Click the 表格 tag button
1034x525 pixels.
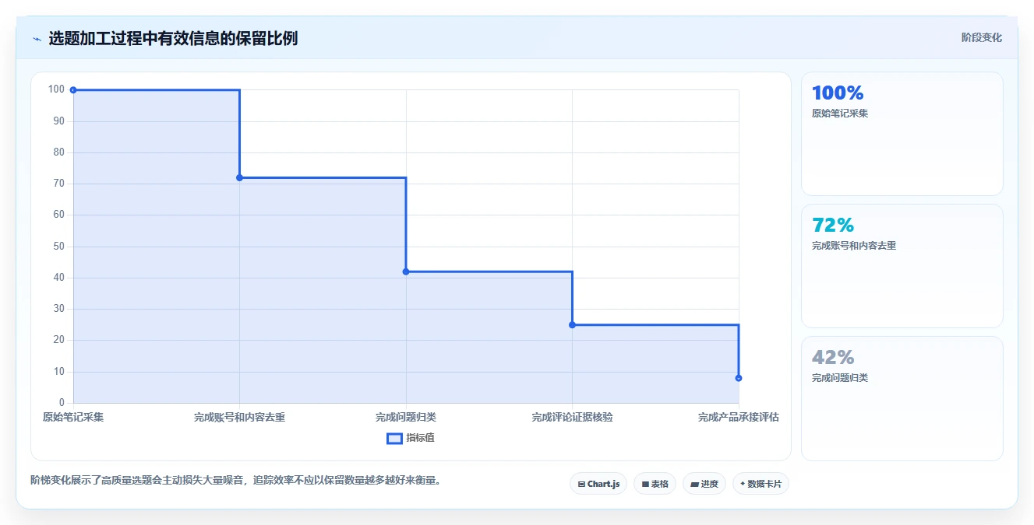pyautogui.click(x=655, y=484)
